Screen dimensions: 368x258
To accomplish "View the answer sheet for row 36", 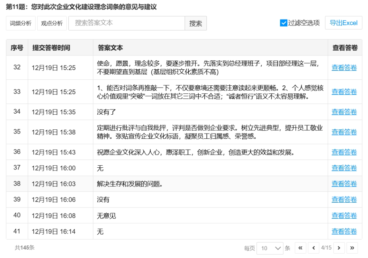I will tap(344, 152).
